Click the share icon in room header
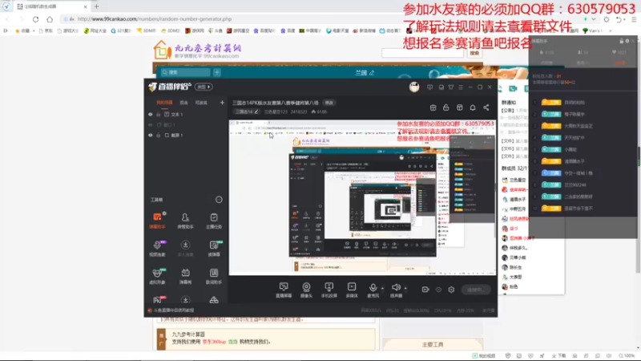This screenshot has height=361, width=641. coord(486,107)
